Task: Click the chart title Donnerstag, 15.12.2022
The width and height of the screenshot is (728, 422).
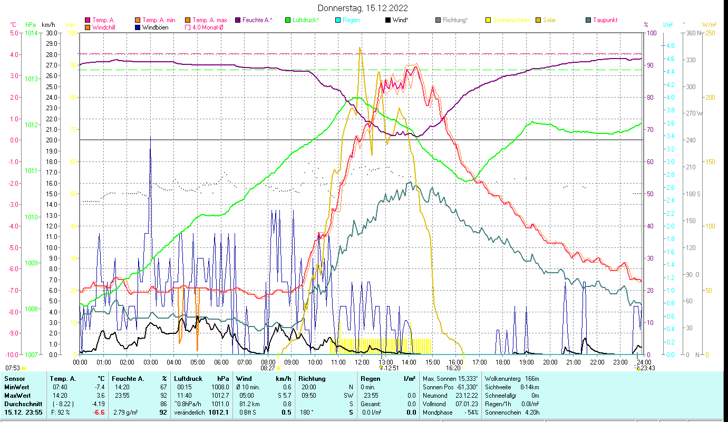Action: coord(363,8)
